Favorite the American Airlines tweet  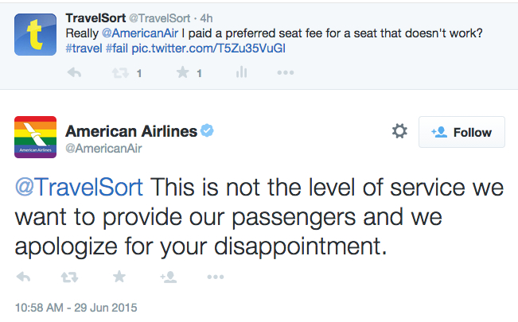click(x=119, y=277)
